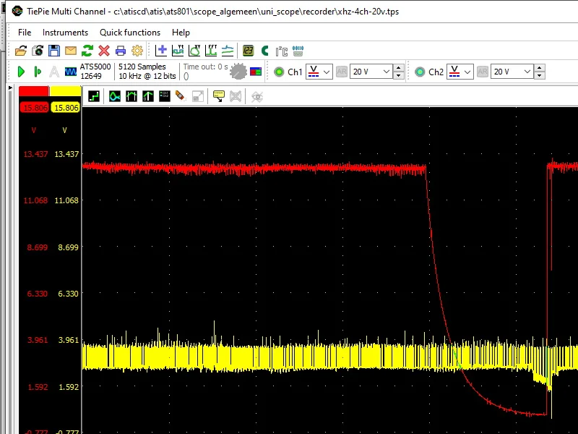578x434 pixels.
Task: Click the envelope email icon
Action: [71, 51]
